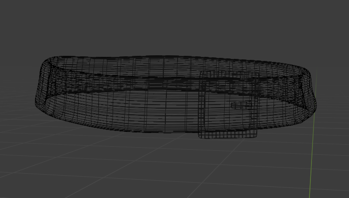Click the buckle's bottom edge protruding below ring

point(228,135)
